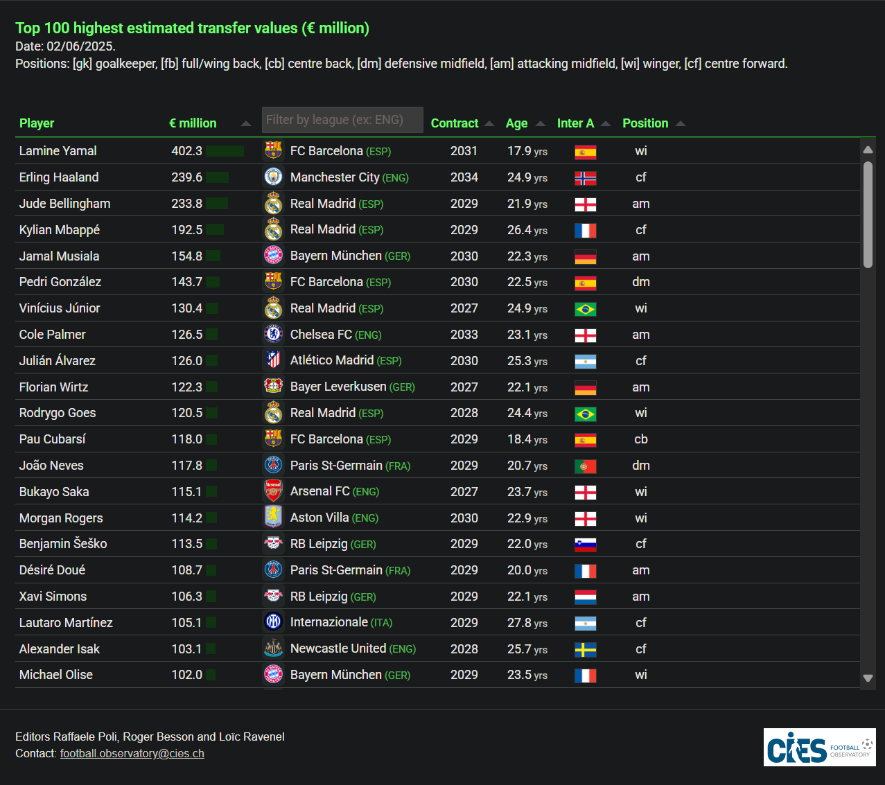Click the Internazionale club crest icon
The width and height of the screenshot is (885, 785).
click(274, 622)
